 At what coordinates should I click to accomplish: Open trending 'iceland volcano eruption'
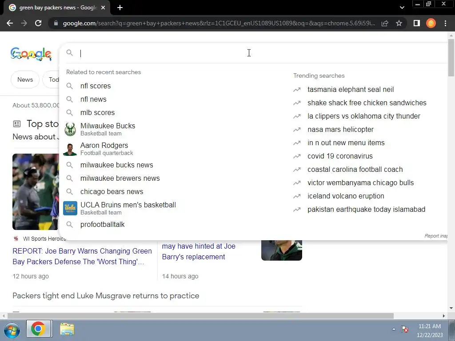pos(346,196)
